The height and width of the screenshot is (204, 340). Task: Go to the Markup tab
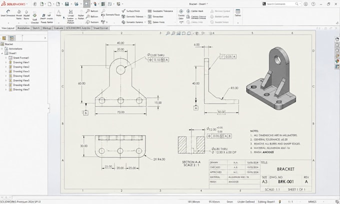coord(46,28)
